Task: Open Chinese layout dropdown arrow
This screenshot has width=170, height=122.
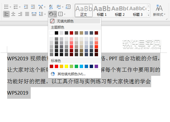Action: click(45, 7)
